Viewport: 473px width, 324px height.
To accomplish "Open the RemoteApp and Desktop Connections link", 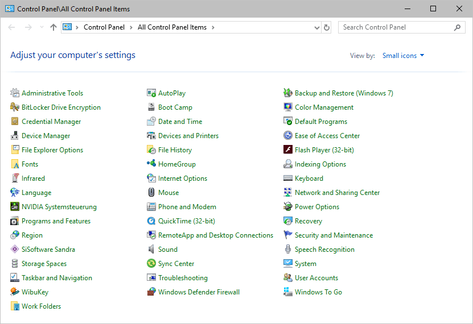I will [x=216, y=235].
